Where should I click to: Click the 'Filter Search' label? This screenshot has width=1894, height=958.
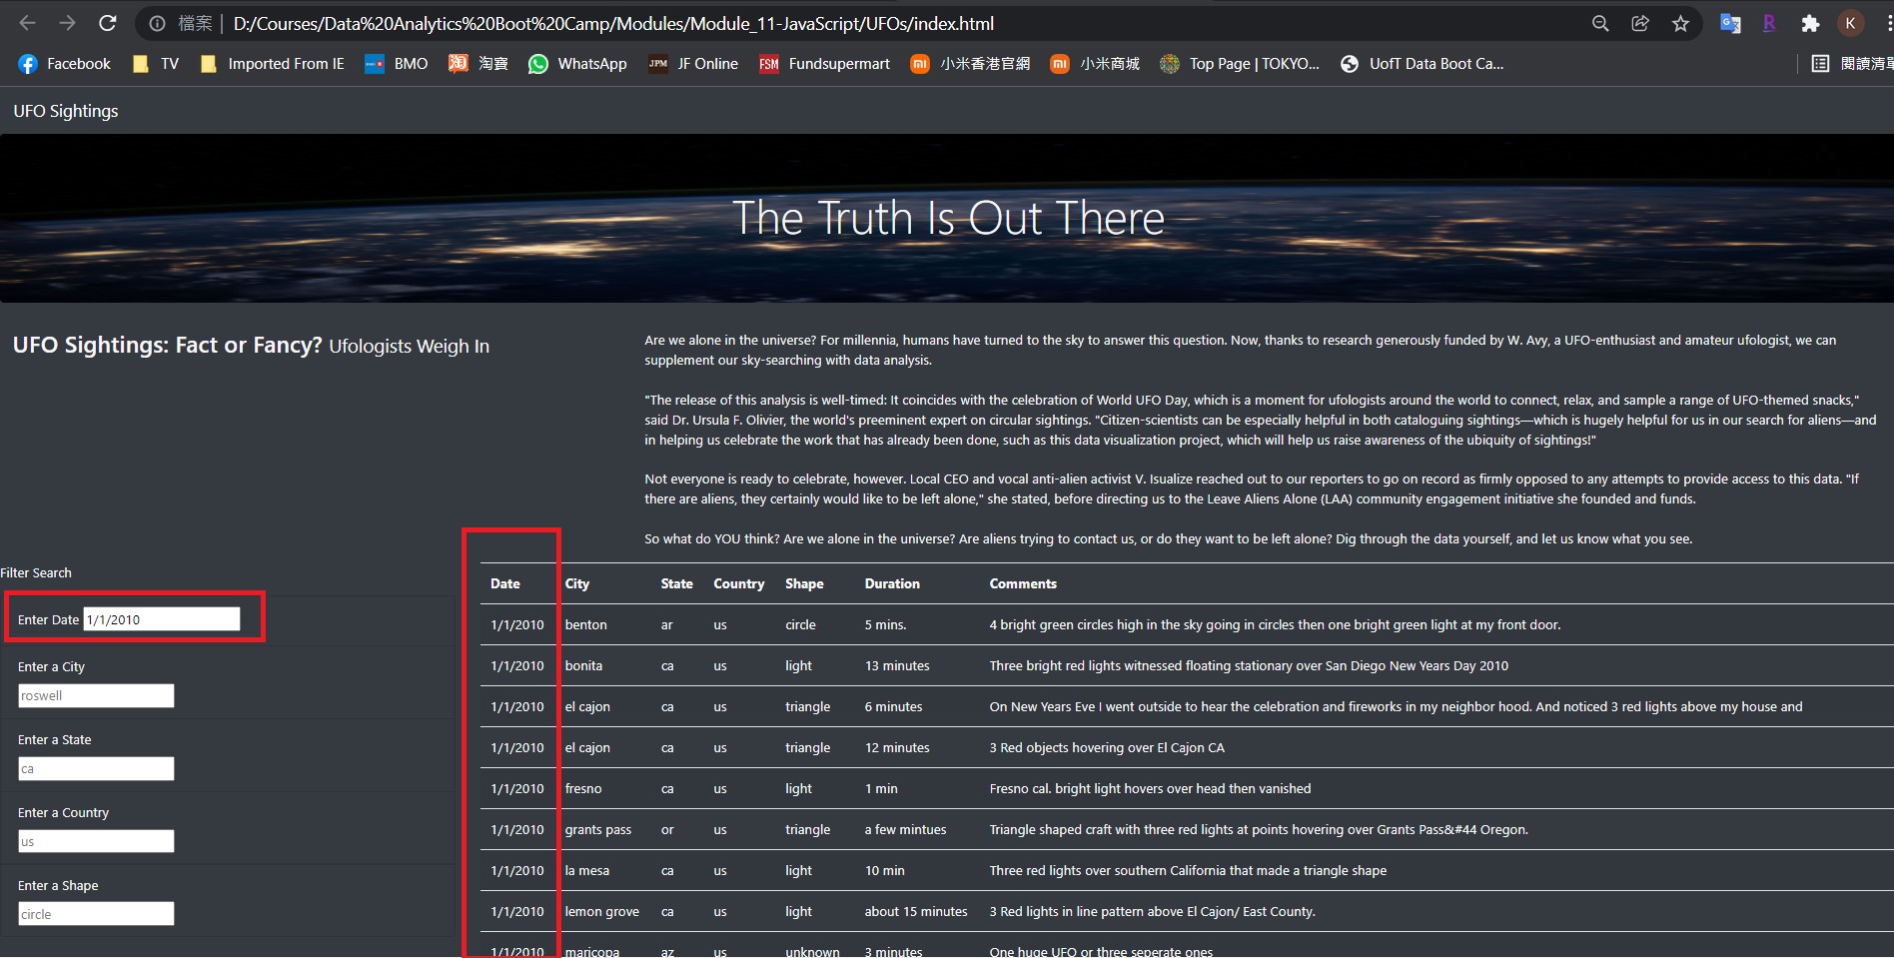coord(36,572)
